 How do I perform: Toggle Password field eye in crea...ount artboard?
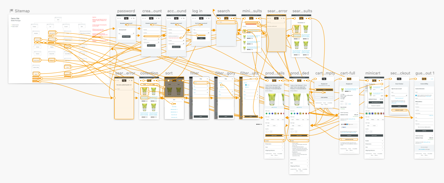[159, 39]
